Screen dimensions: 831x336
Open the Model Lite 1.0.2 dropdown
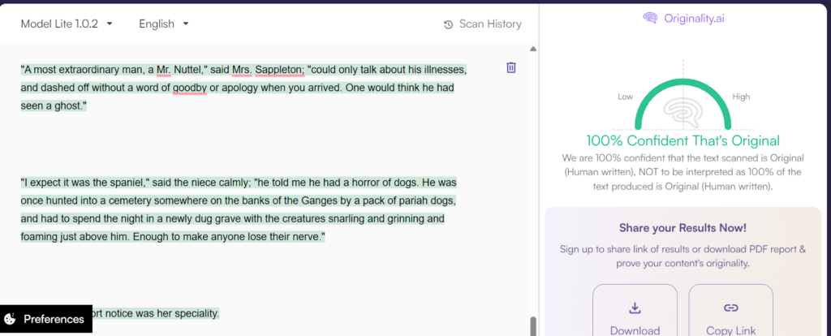[67, 24]
